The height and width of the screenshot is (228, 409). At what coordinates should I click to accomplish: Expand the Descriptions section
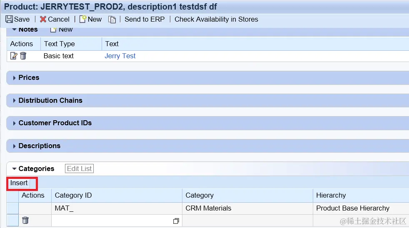tap(14, 146)
